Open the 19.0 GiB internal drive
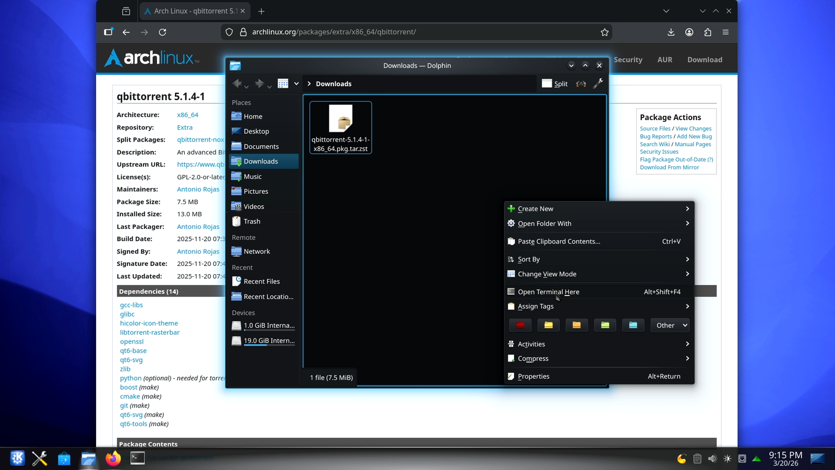The image size is (835, 470). click(265, 340)
